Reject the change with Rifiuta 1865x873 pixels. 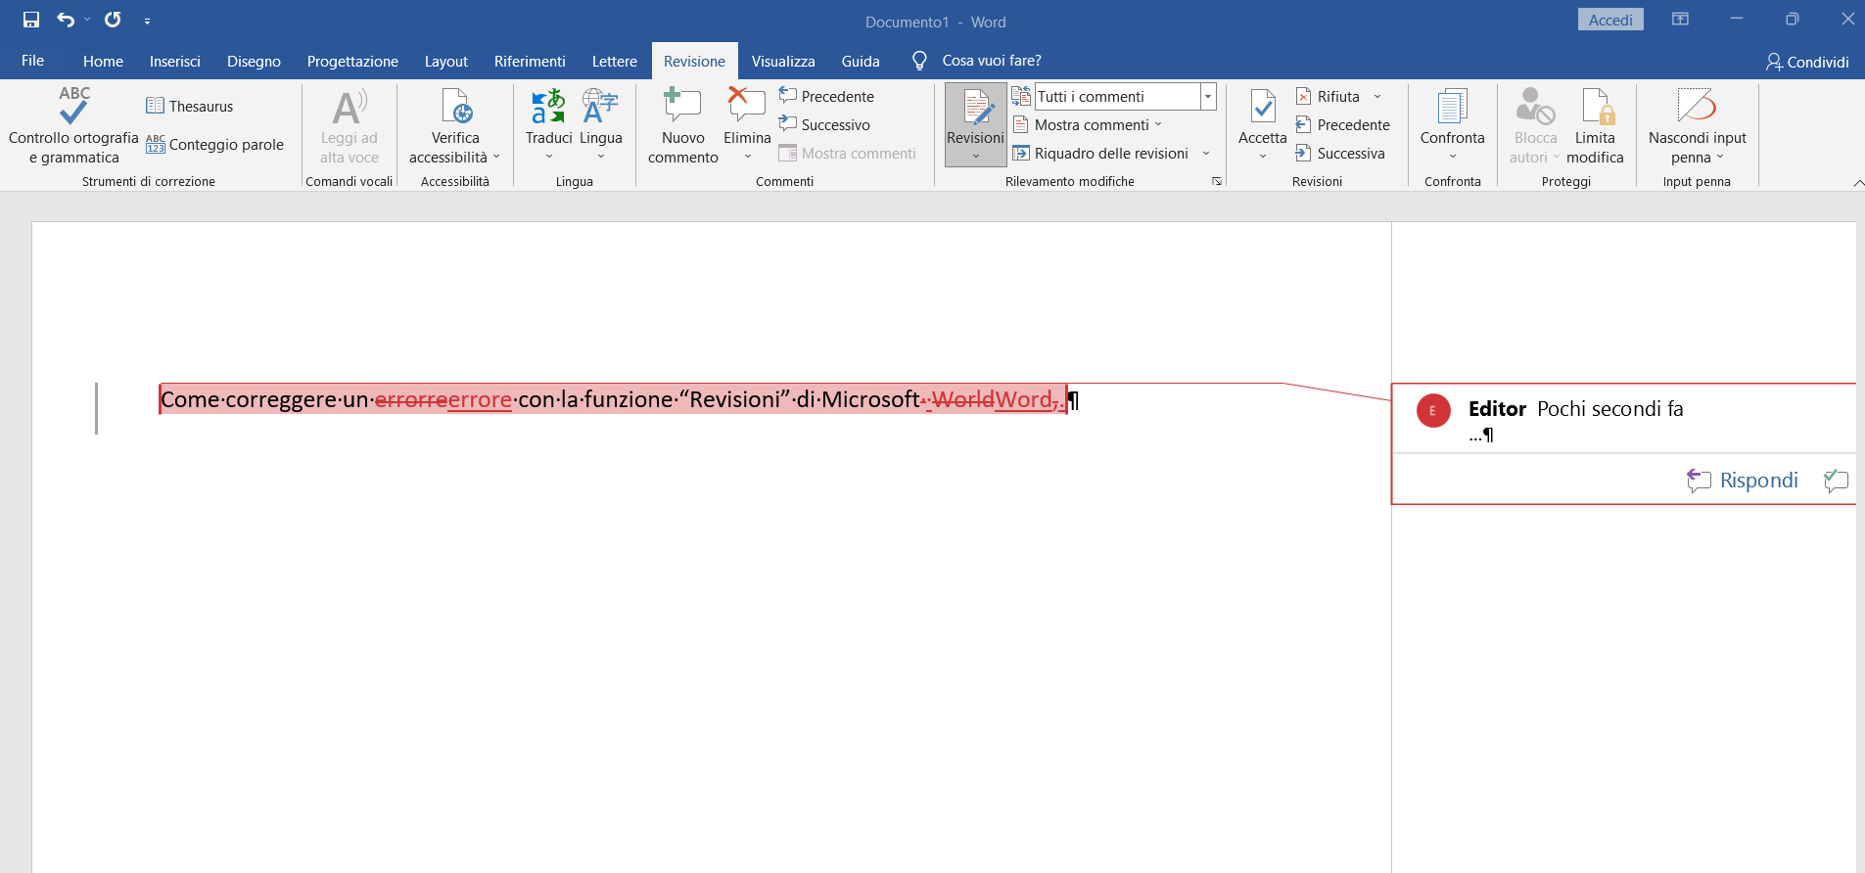click(x=1329, y=96)
